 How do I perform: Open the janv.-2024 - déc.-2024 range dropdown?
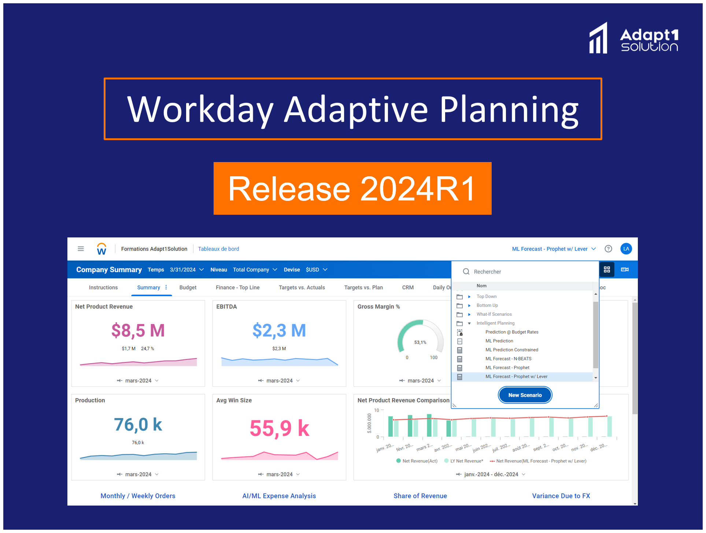[495, 474]
